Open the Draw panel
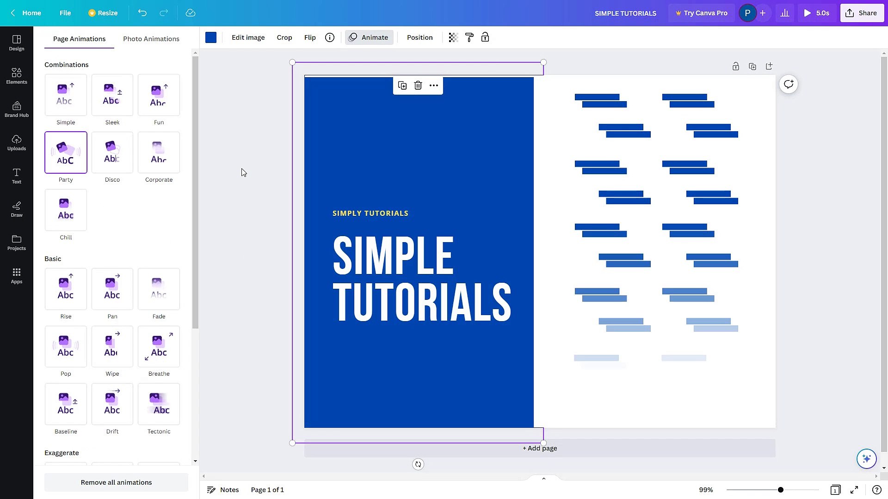The image size is (888, 499). click(x=17, y=209)
